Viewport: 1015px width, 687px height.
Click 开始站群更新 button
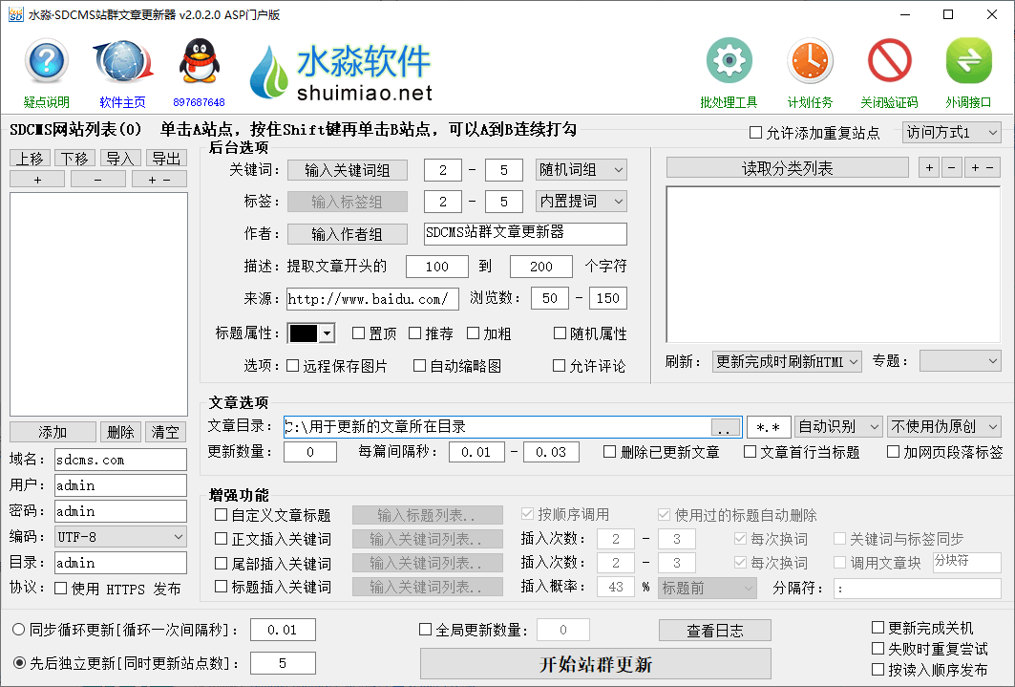click(596, 664)
